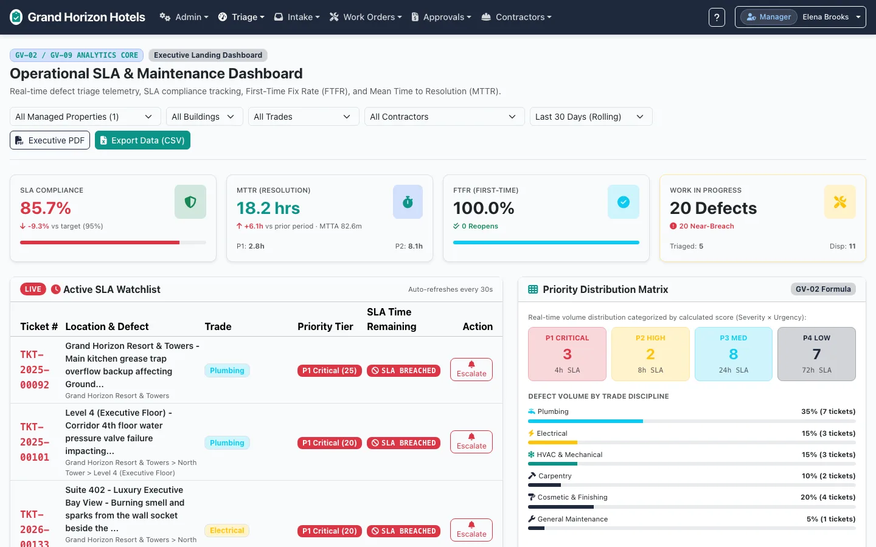Open the All Managed Properties dropdown
This screenshot has height=547, width=876.
[x=85, y=117]
